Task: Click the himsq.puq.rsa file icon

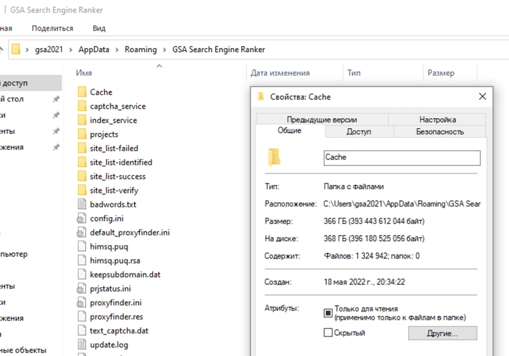Action: click(x=82, y=261)
